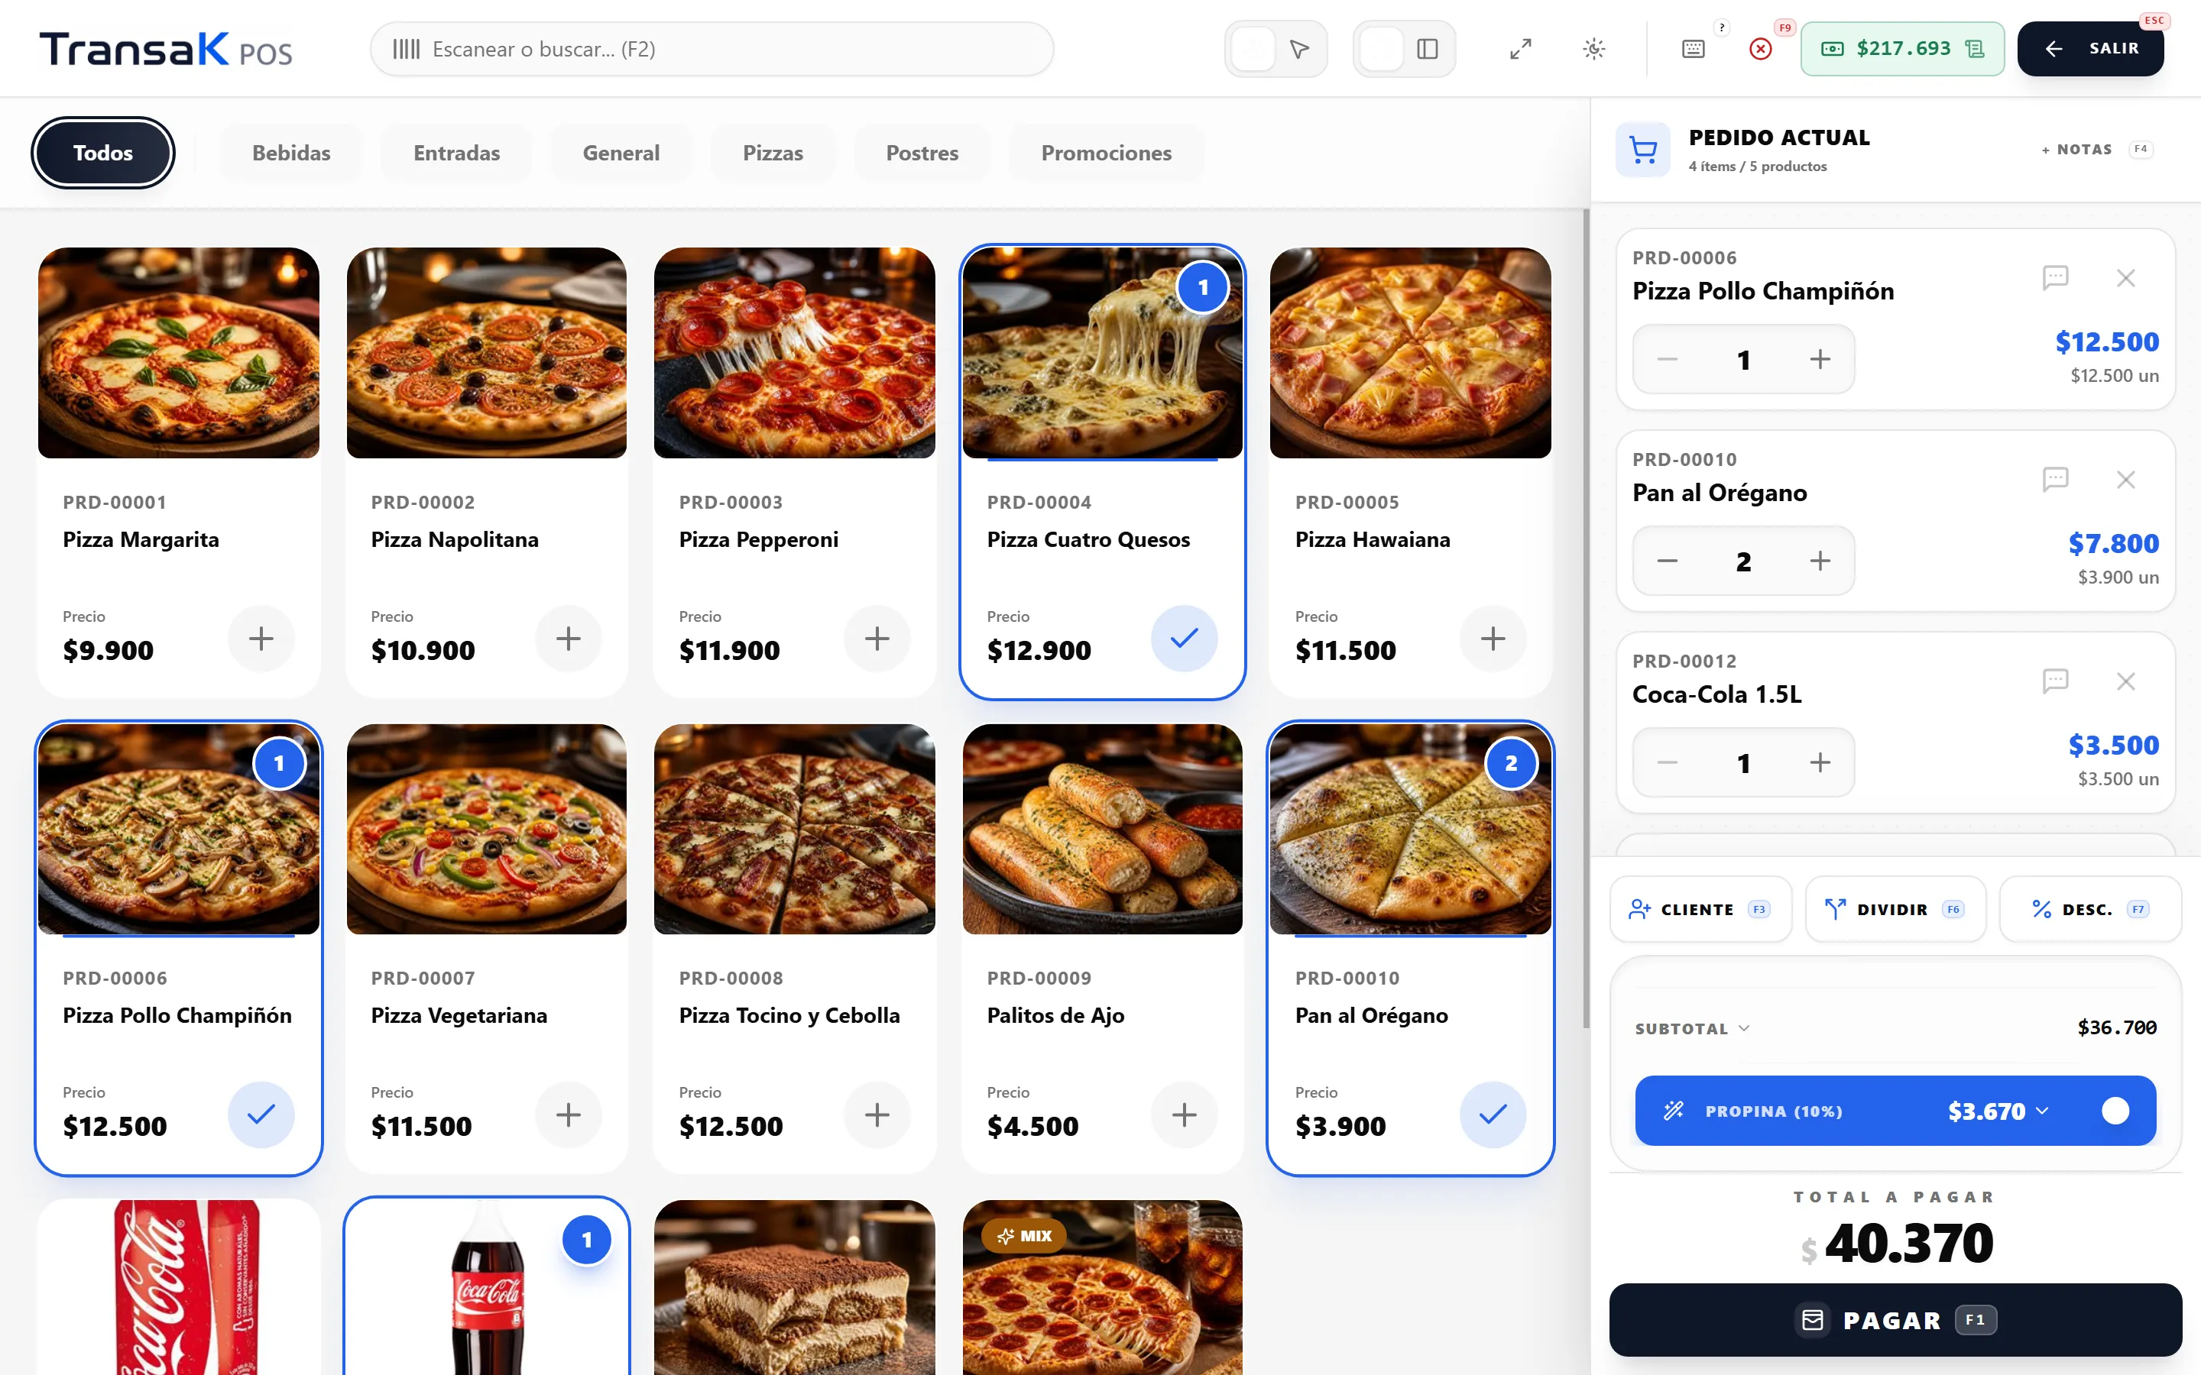Increase Pizza Pollo Champiñón quantity in order

coord(1819,359)
